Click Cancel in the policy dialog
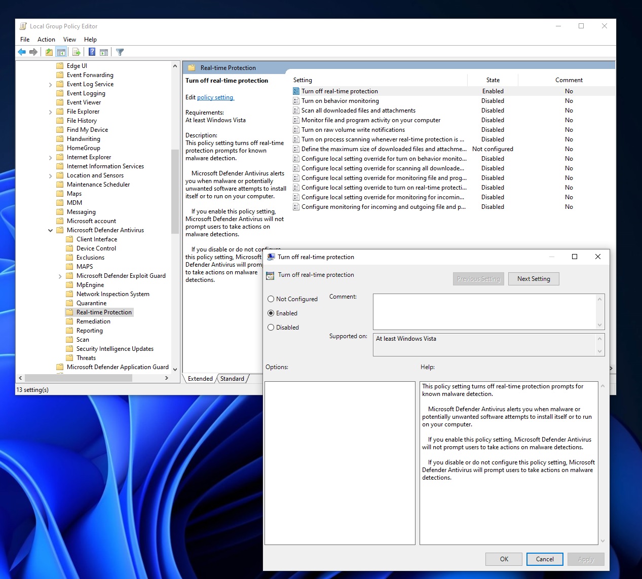This screenshot has height=579, width=642. (x=545, y=559)
